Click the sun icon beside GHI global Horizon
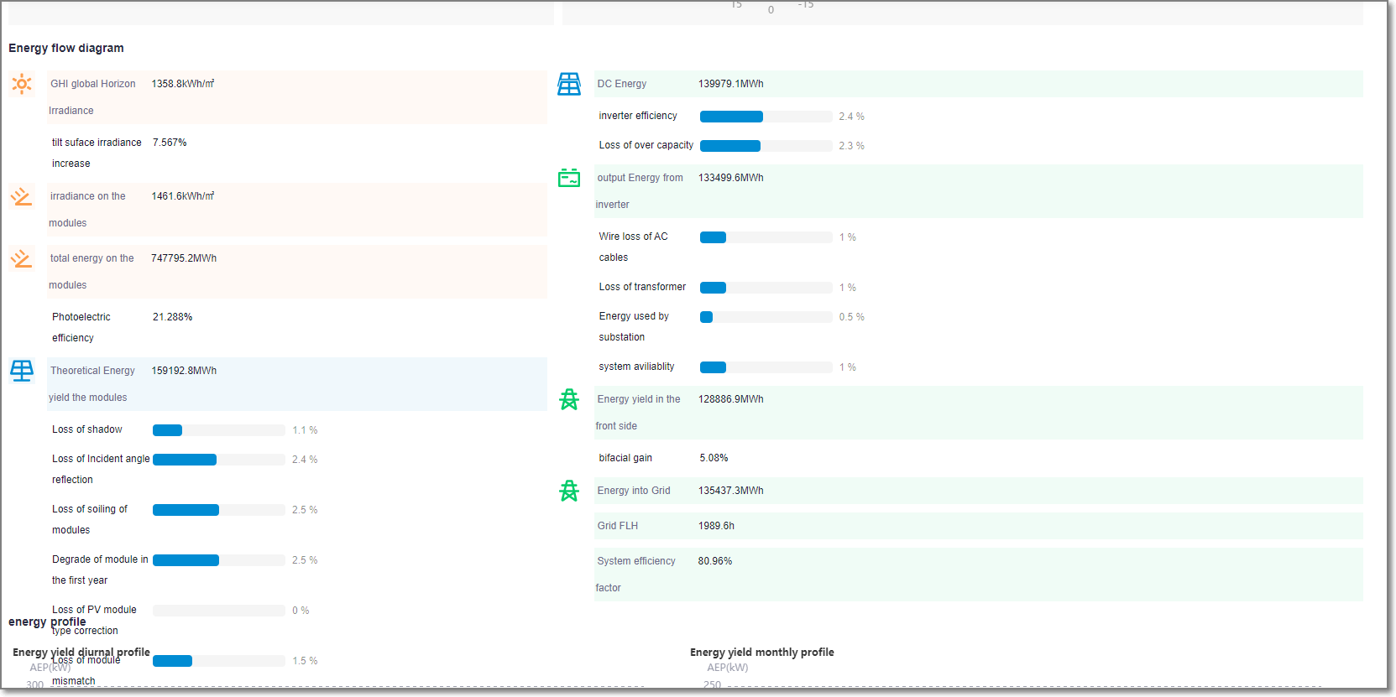Screen dimensions: 1396x697 tap(22, 84)
